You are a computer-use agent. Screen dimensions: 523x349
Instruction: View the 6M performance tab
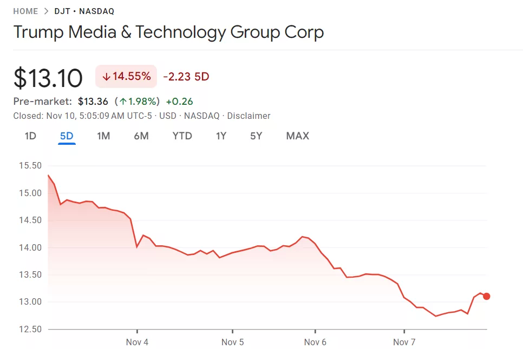coord(141,136)
